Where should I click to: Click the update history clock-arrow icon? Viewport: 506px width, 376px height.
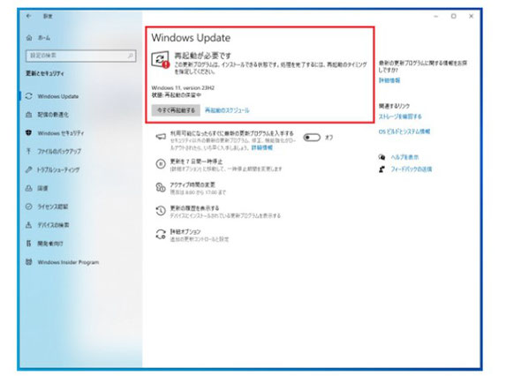(x=161, y=211)
